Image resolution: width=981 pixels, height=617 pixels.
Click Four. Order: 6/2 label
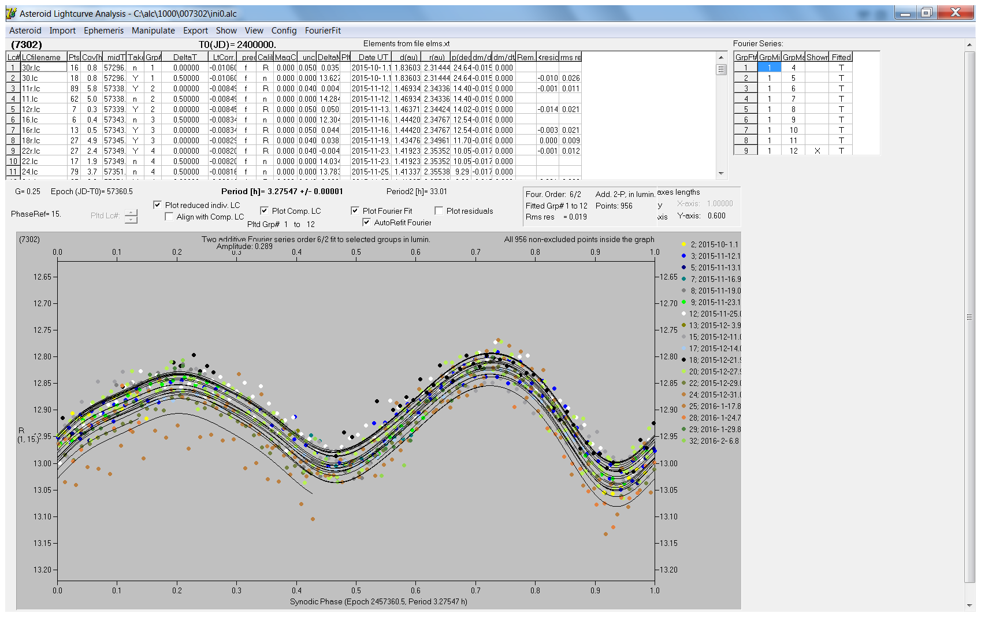[x=553, y=194]
